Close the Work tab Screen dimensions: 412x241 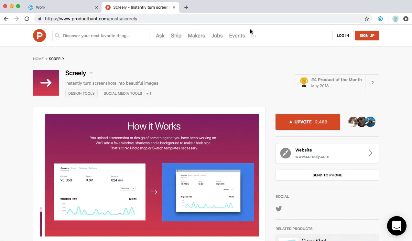tap(97, 7)
